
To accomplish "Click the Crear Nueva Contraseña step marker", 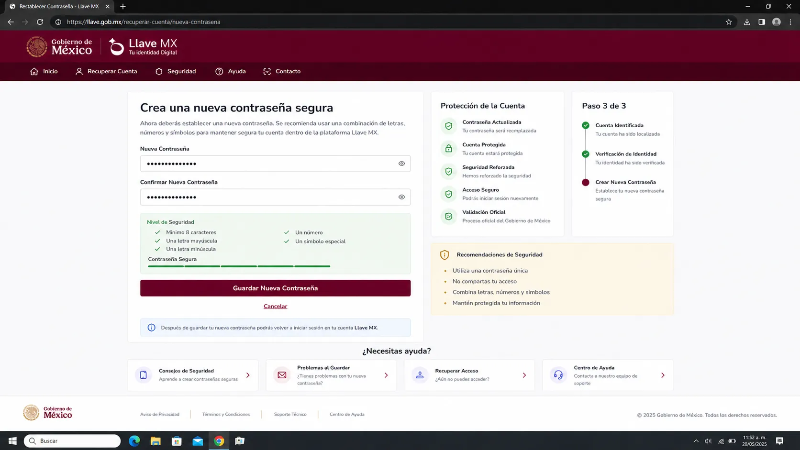I will pyautogui.click(x=586, y=182).
